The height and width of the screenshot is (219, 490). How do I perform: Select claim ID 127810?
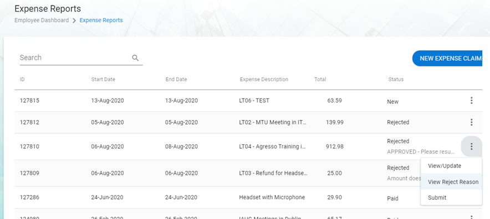click(x=29, y=147)
